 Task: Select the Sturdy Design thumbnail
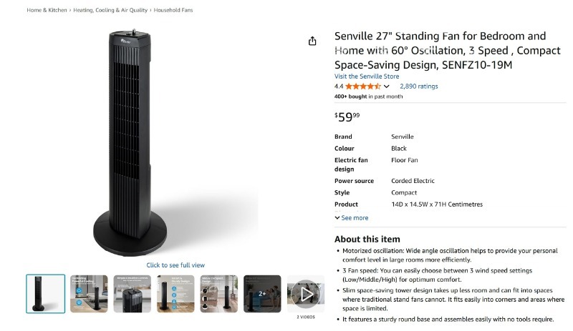(175, 293)
